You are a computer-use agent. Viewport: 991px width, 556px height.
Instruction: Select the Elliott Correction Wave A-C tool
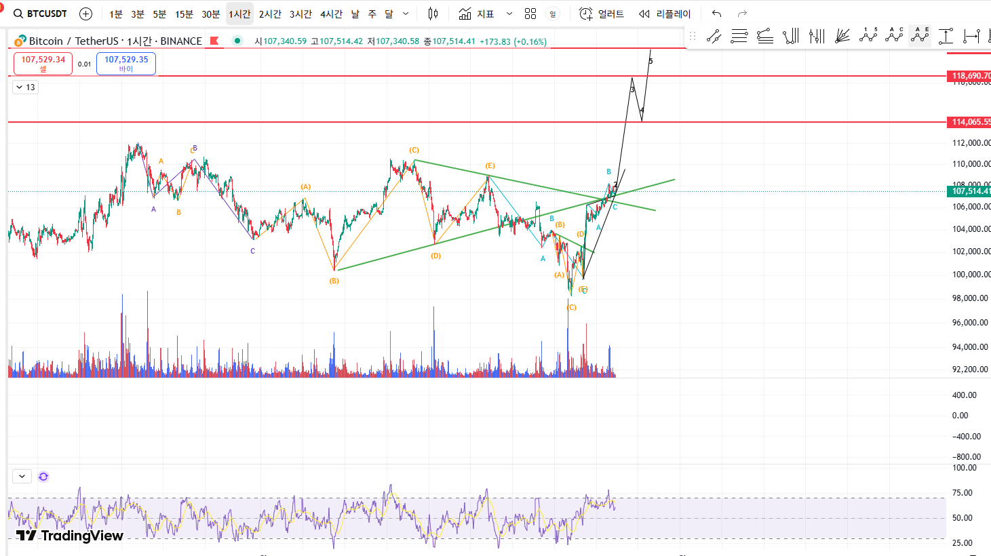(894, 36)
